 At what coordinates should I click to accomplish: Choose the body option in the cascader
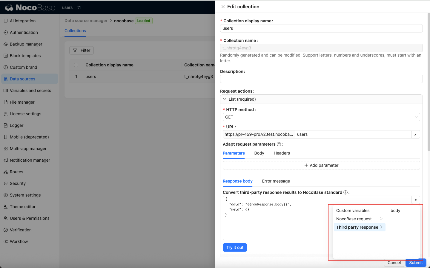pos(395,211)
